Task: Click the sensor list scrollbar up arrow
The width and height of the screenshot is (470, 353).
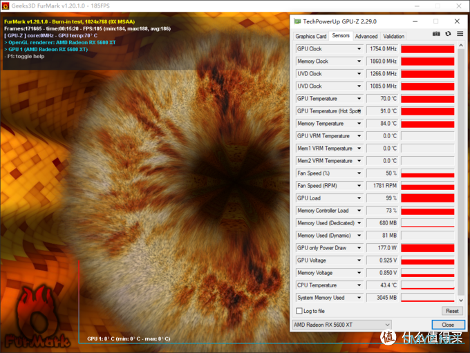Action: [x=461, y=46]
